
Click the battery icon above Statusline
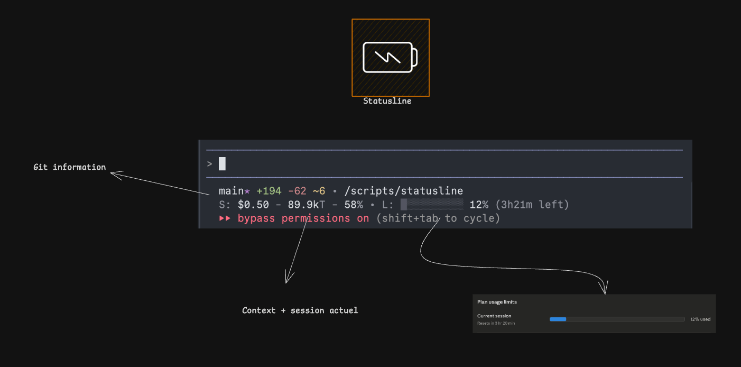[x=390, y=57]
